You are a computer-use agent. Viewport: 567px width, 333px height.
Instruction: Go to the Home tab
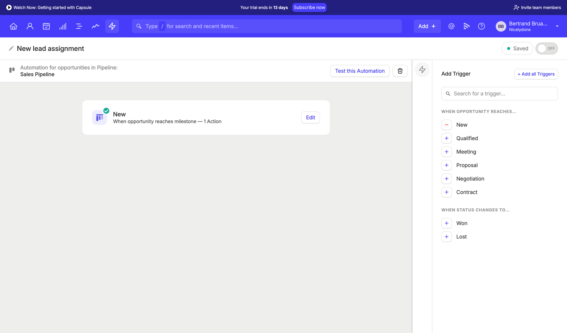pyautogui.click(x=13, y=26)
